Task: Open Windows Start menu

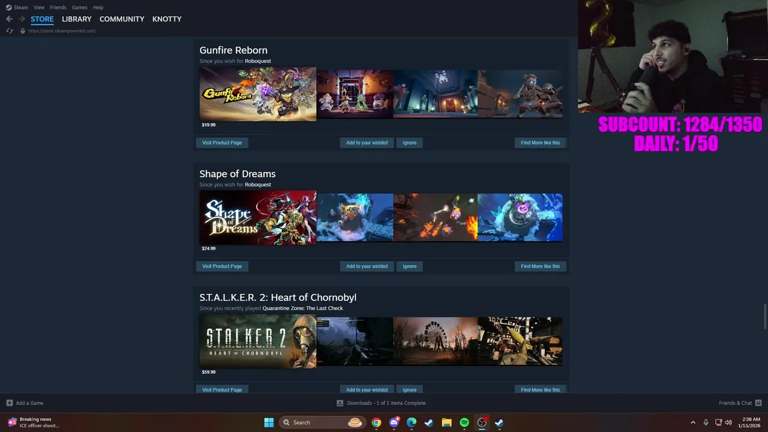Action: (269, 422)
